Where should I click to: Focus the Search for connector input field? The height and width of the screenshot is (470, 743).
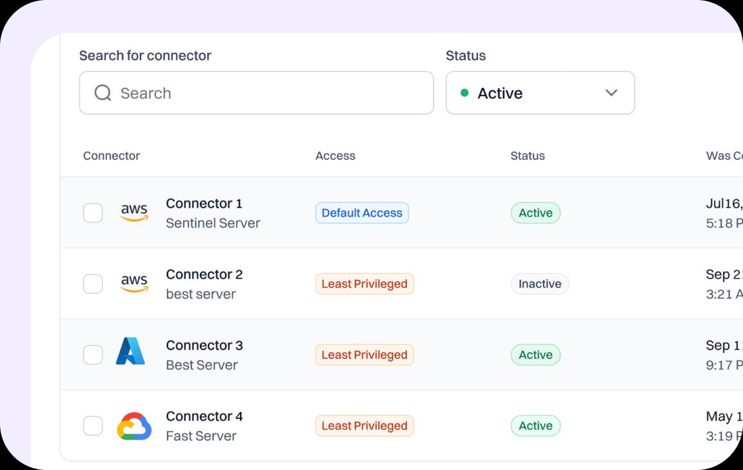(271, 93)
